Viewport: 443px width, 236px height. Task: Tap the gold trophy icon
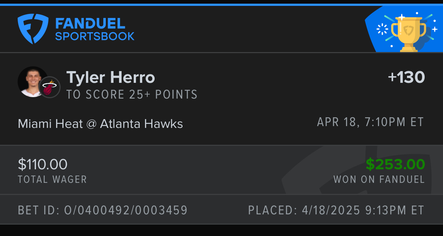408,32
